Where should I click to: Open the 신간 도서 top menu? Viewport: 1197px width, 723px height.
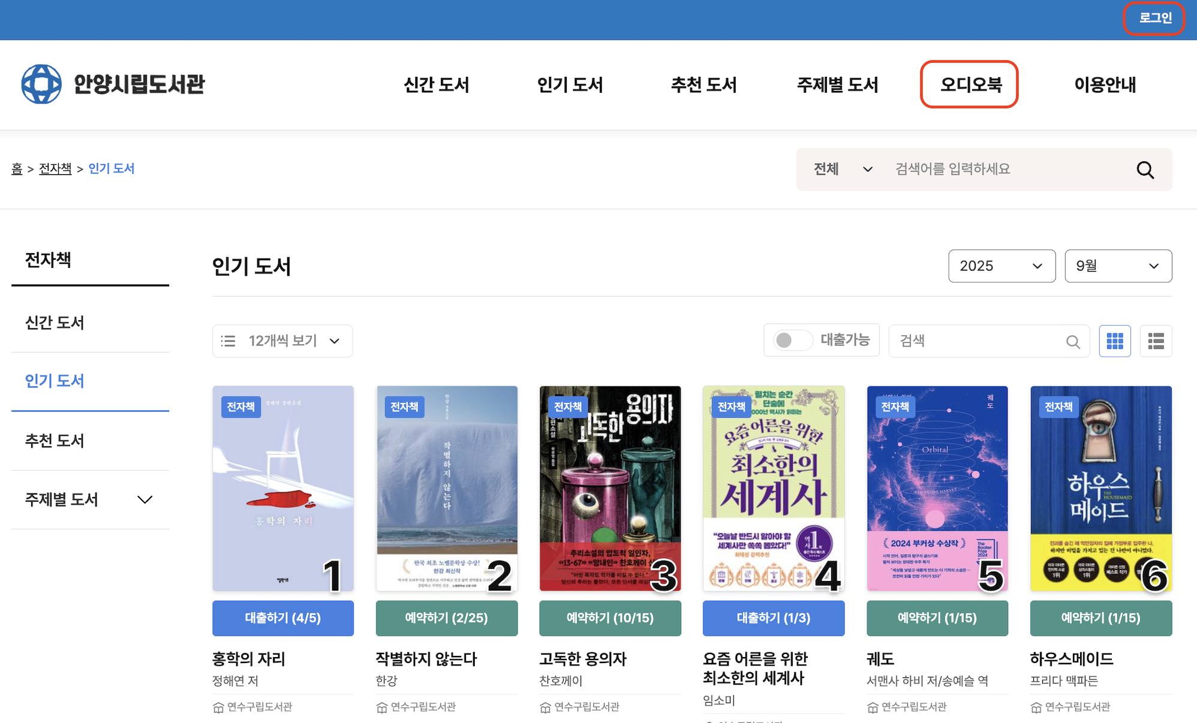[436, 85]
